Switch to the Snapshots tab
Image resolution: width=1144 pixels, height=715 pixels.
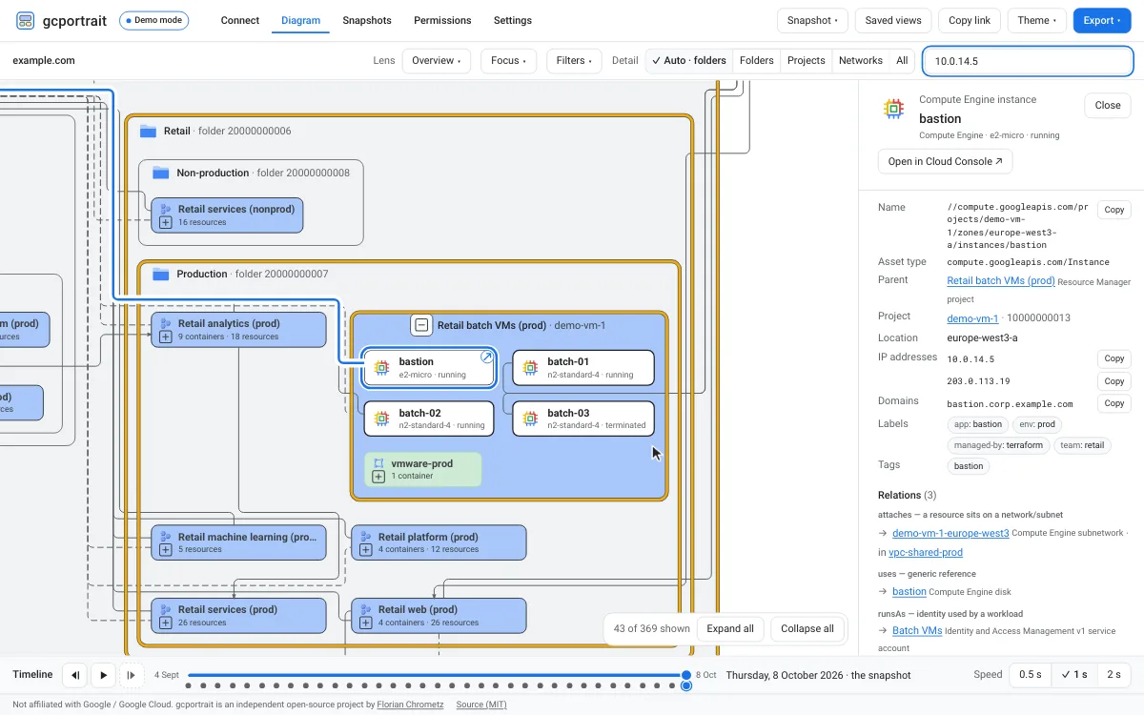(x=367, y=20)
